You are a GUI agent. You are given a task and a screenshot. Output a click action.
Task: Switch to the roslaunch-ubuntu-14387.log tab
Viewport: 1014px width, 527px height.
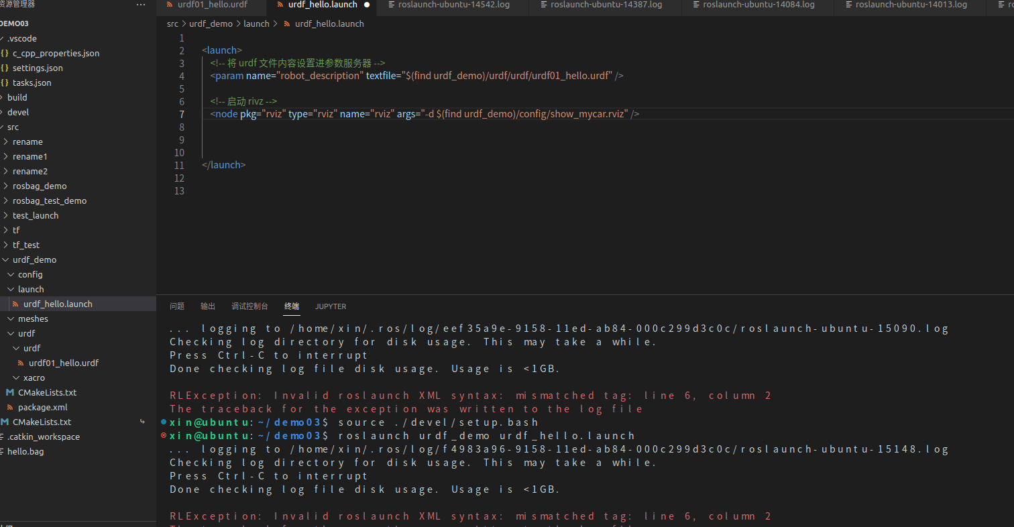pos(606,5)
